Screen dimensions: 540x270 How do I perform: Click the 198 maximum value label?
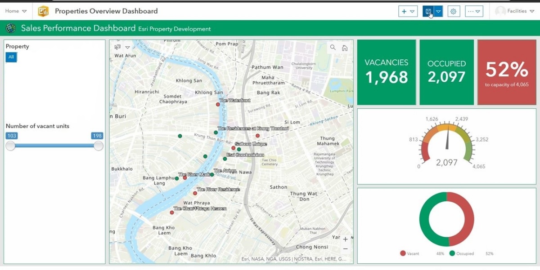[97, 136]
